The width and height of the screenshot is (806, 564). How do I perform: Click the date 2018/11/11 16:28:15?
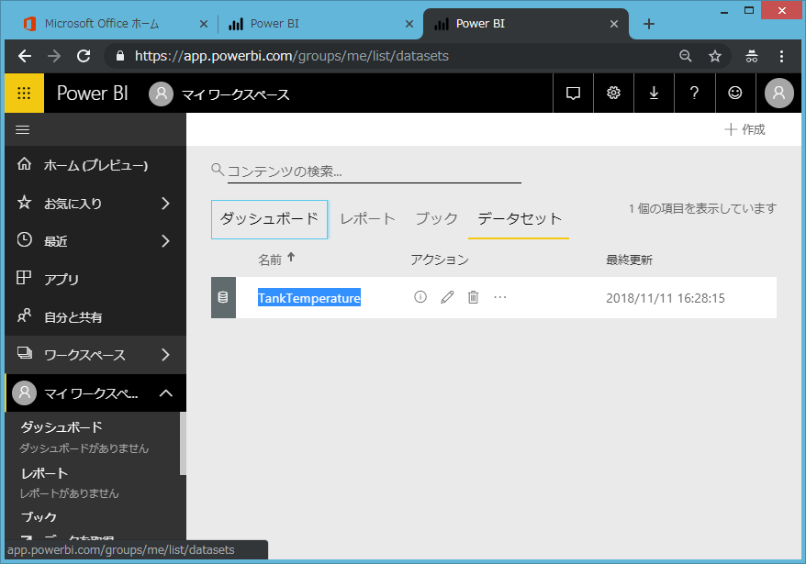click(x=666, y=298)
